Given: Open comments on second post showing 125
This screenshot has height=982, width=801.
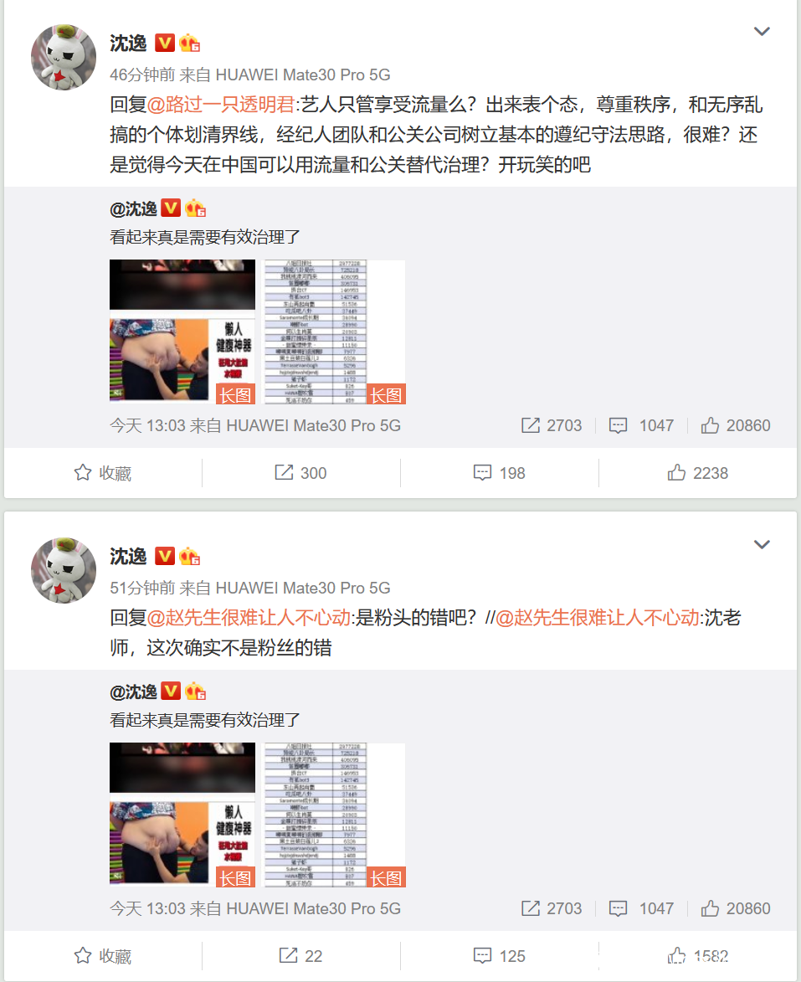Looking at the screenshot, I should (x=499, y=956).
